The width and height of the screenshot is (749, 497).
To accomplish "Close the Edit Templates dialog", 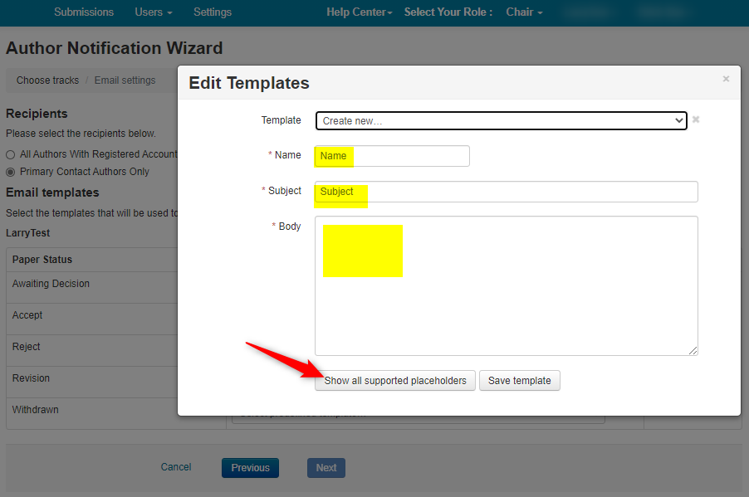I will click(x=726, y=79).
